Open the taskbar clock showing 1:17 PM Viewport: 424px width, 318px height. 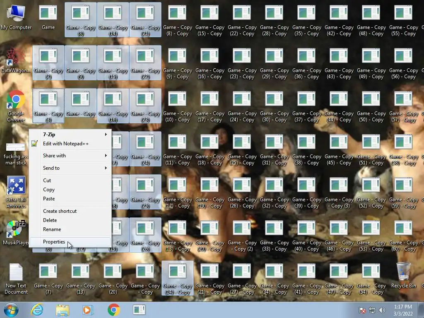click(x=403, y=310)
